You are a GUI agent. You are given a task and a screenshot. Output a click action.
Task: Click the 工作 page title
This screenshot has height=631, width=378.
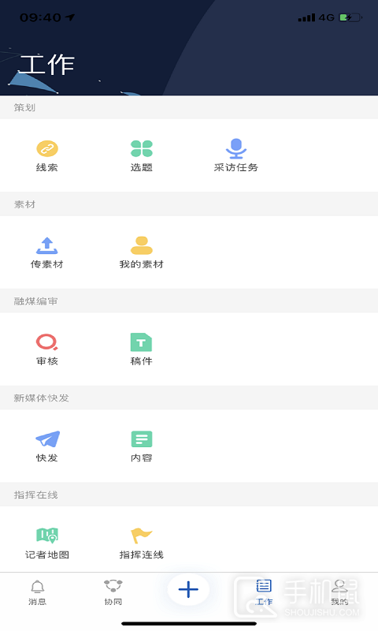(47, 65)
